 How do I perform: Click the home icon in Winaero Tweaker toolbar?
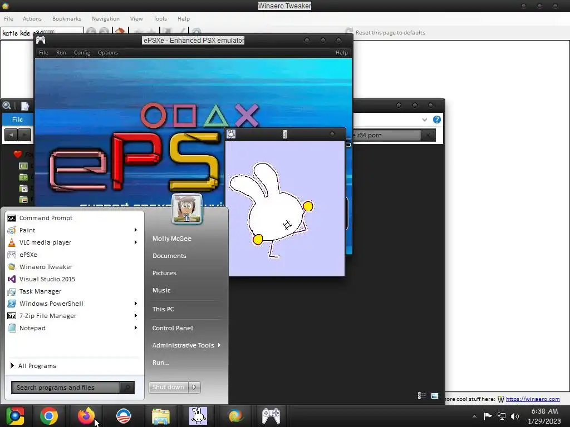(x=120, y=32)
